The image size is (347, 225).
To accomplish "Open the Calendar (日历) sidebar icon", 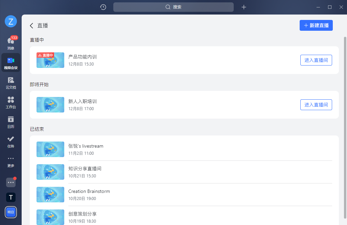I will 11,122.
